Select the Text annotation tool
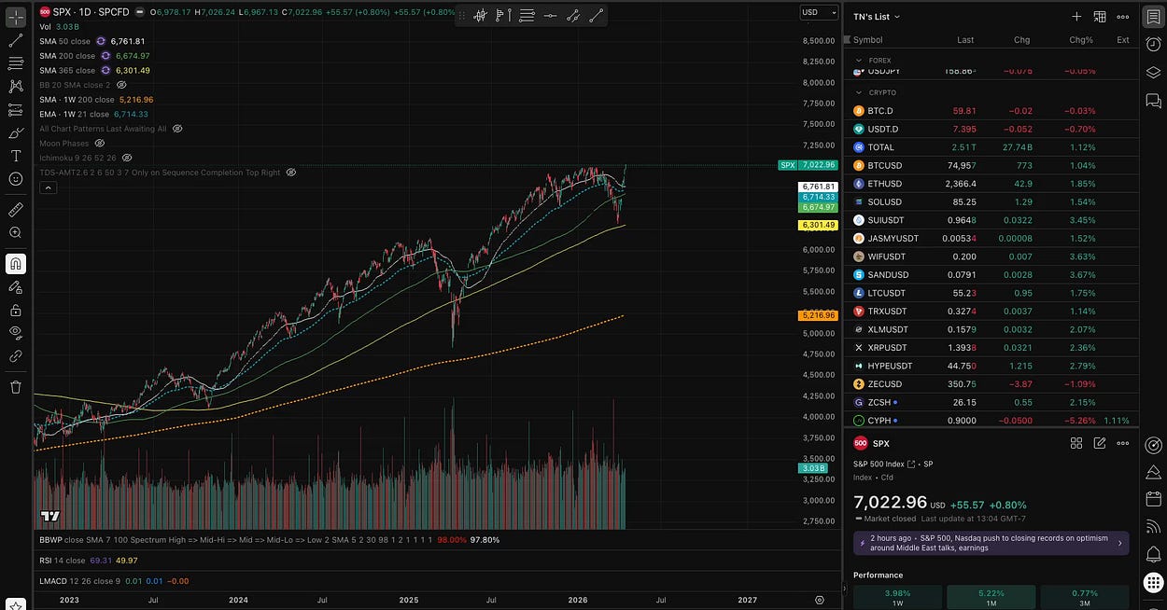 coord(16,156)
